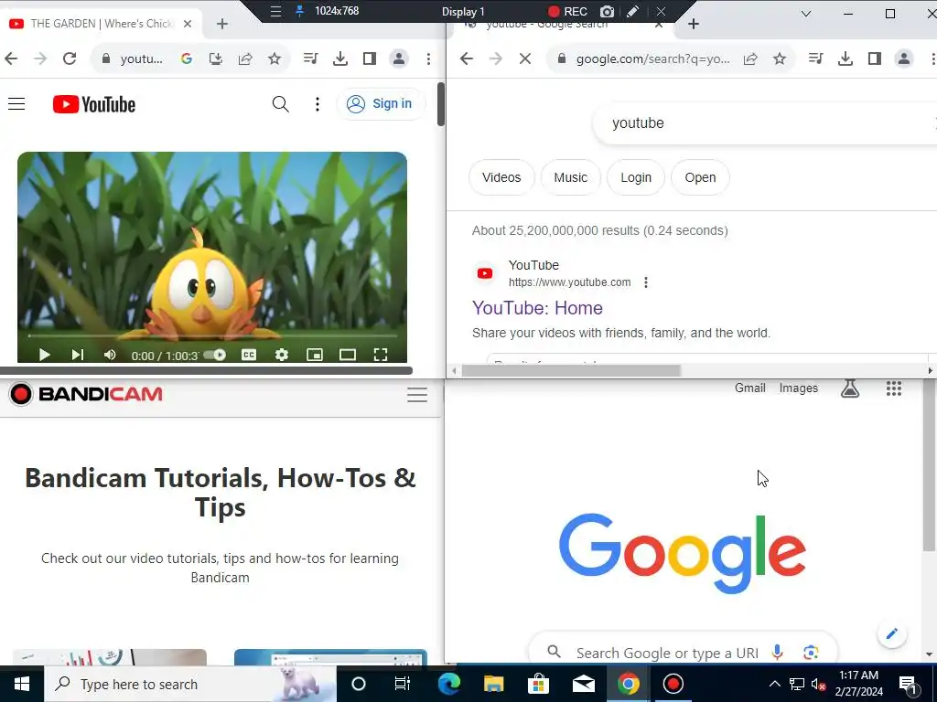Open Images link on Google homepage
937x702 pixels.
point(798,388)
